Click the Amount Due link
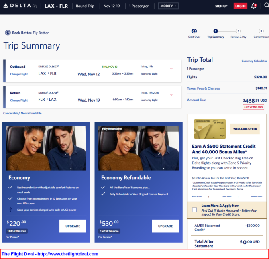The image size is (269, 259). (196, 100)
